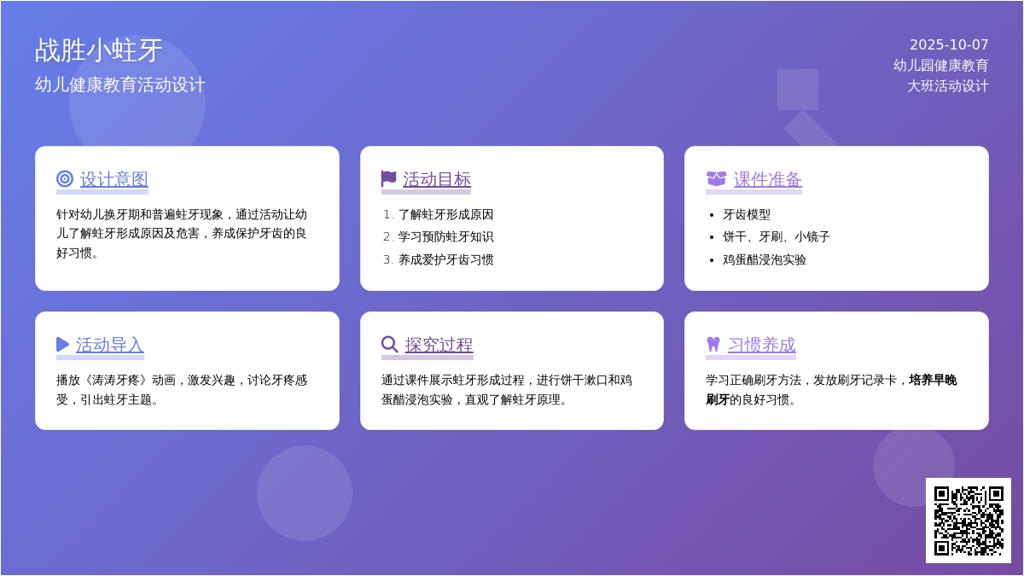Click the magnifier icon beside 探究过程

click(x=390, y=345)
